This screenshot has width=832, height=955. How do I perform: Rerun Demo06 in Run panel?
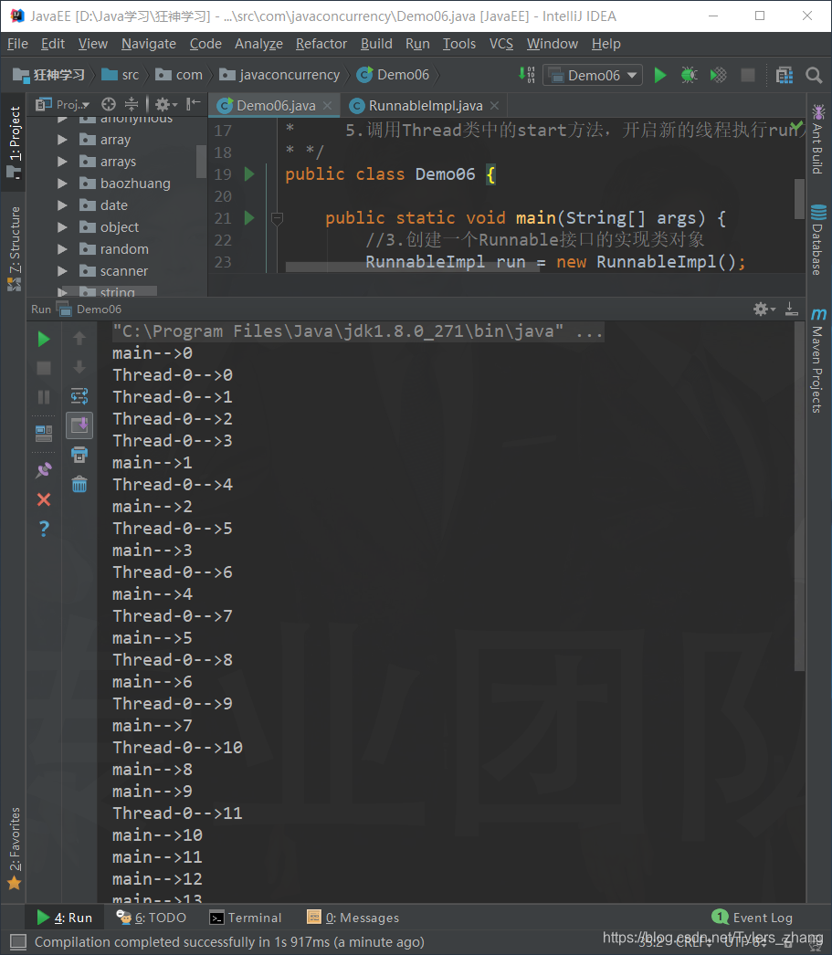(43, 340)
